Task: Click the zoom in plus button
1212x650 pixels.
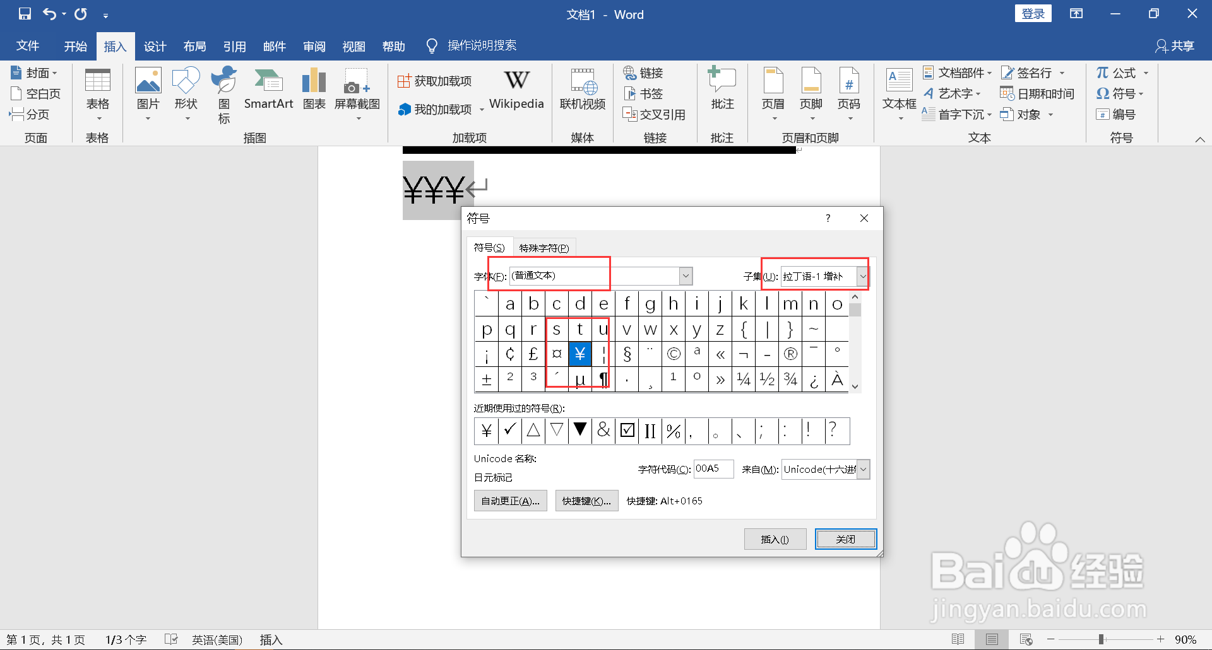Action: coord(1160,639)
